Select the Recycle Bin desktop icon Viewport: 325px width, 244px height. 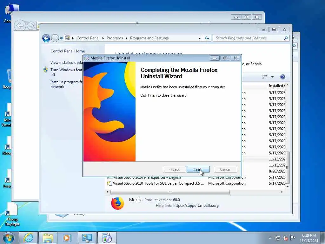pyautogui.click(x=6, y=79)
